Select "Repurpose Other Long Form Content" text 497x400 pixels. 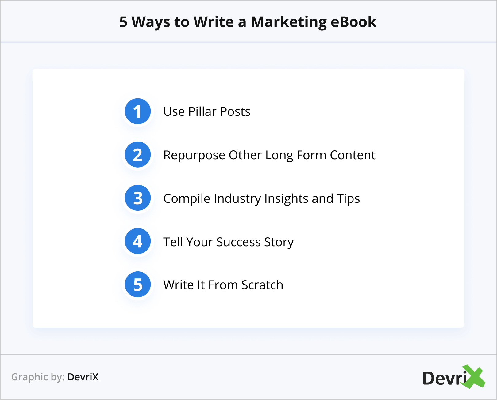click(269, 155)
